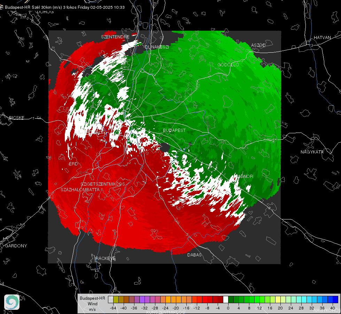Click the 28 legend value
This screenshot has width=341, height=314.
point(301,308)
